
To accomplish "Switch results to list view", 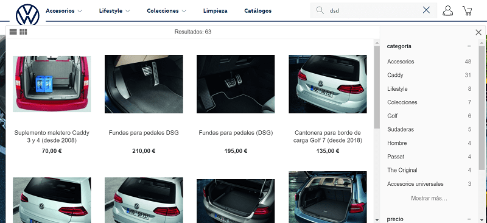I will 13,32.
